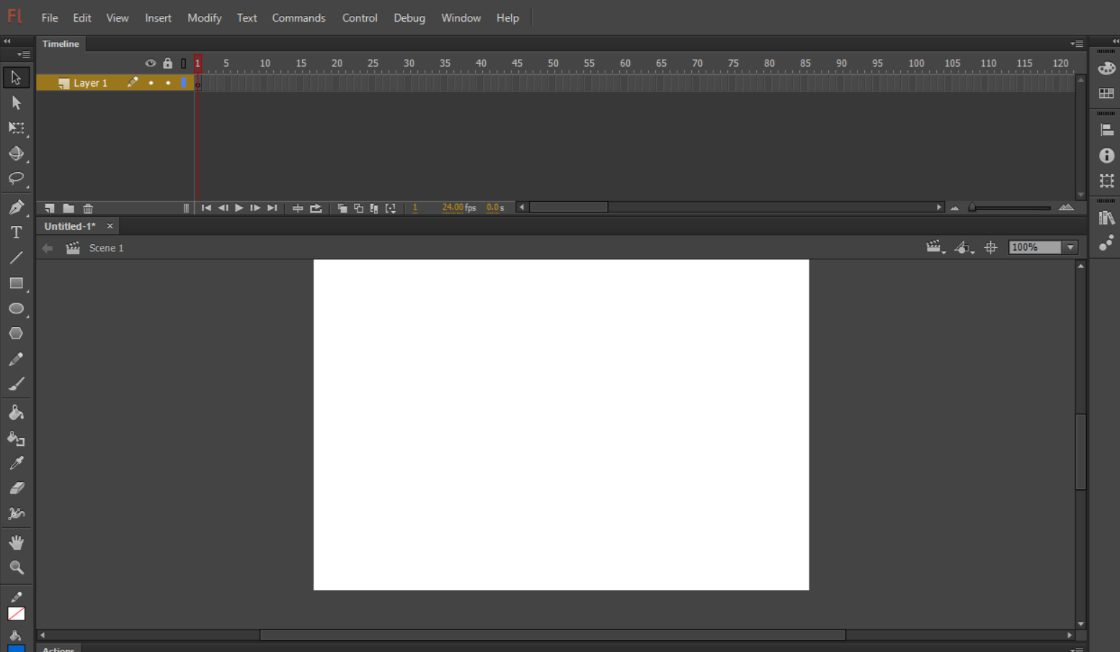Open Edit Scene dropdown clapperboard

point(935,248)
